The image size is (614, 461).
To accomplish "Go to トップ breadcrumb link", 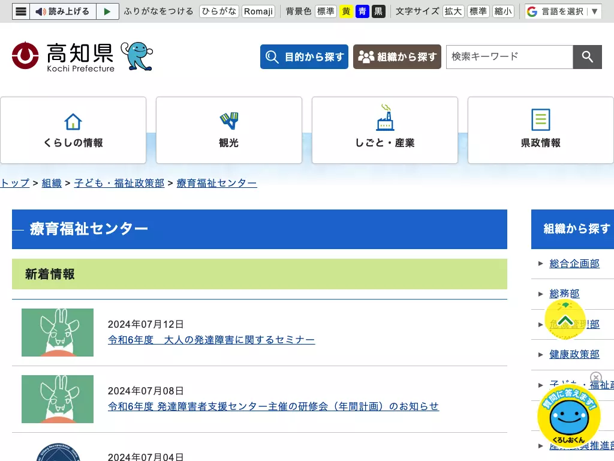I will (x=14, y=183).
